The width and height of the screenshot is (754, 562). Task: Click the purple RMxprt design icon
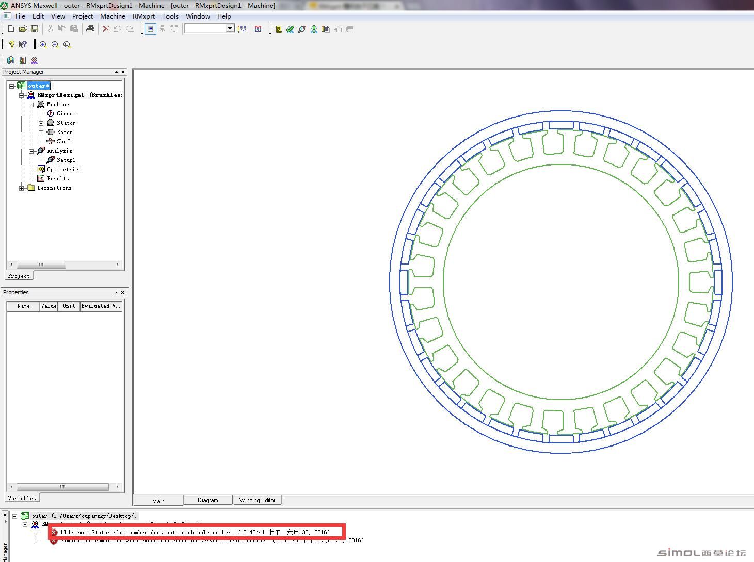pyautogui.click(x=35, y=60)
